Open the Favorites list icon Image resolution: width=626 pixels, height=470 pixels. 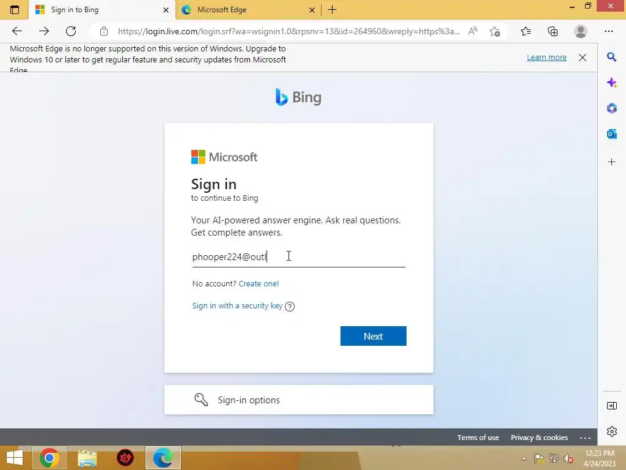(526, 31)
